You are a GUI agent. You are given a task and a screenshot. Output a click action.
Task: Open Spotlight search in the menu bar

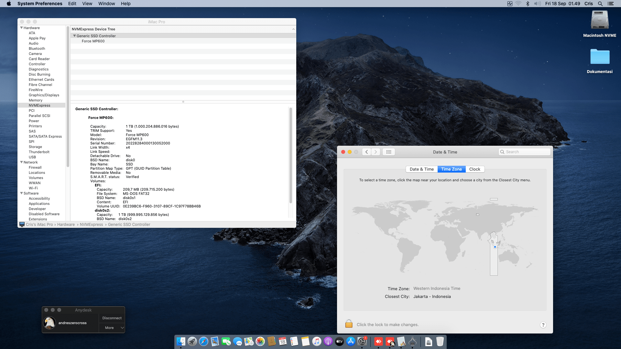[600, 4]
